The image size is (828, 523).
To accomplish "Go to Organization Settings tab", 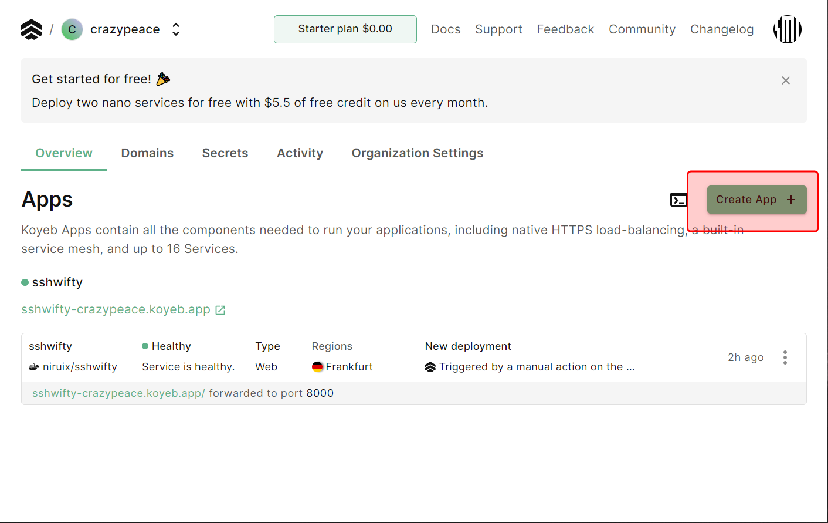I will (417, 153).
